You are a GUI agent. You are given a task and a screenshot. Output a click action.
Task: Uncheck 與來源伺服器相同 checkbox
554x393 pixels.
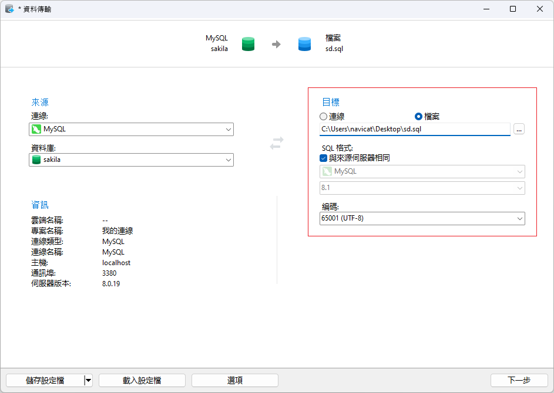click(x=323, y=158)
